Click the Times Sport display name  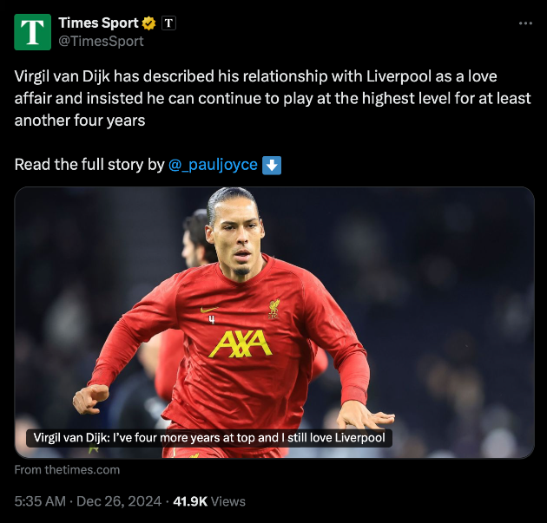[x=97, y=23]
